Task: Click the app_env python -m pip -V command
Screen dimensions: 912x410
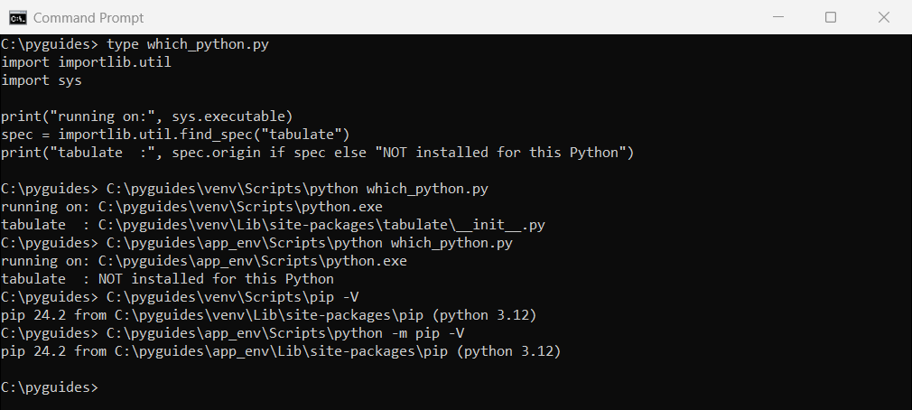Action: 233,332
